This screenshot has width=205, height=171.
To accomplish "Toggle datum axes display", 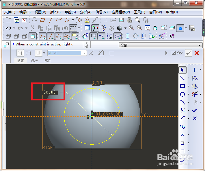I will pyautogui.click(x=51, y=36).
